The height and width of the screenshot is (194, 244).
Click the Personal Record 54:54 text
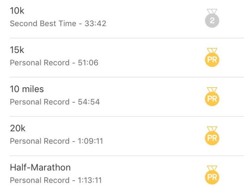[55, 102]
